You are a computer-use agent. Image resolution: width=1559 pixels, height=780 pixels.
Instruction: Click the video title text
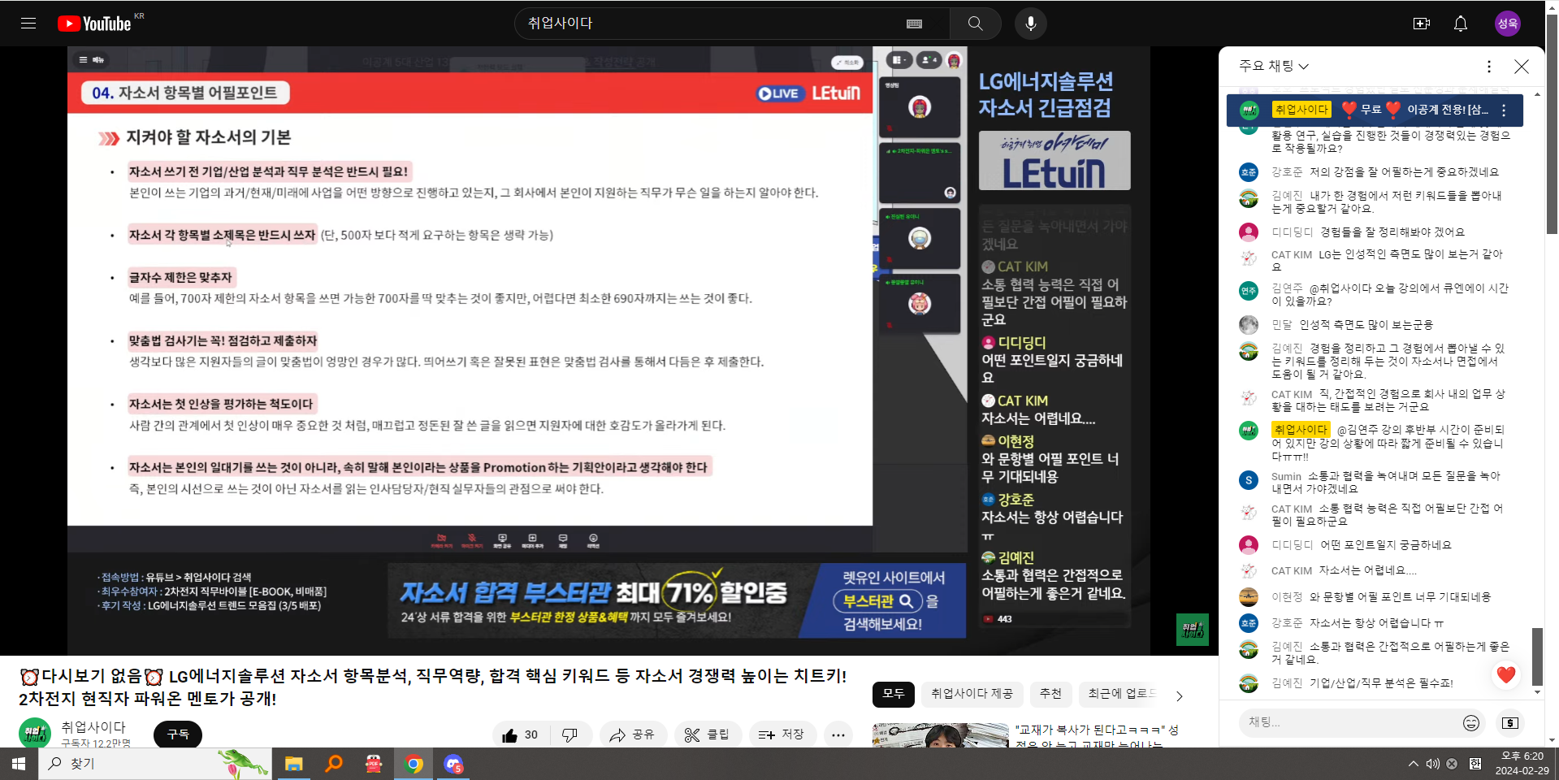[432, 687]
